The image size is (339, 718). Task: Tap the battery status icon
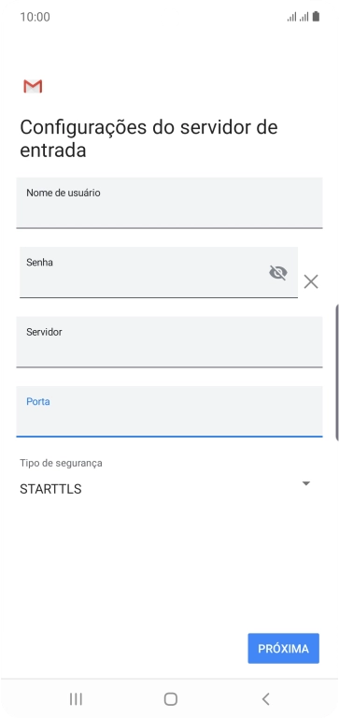[316, 17]
